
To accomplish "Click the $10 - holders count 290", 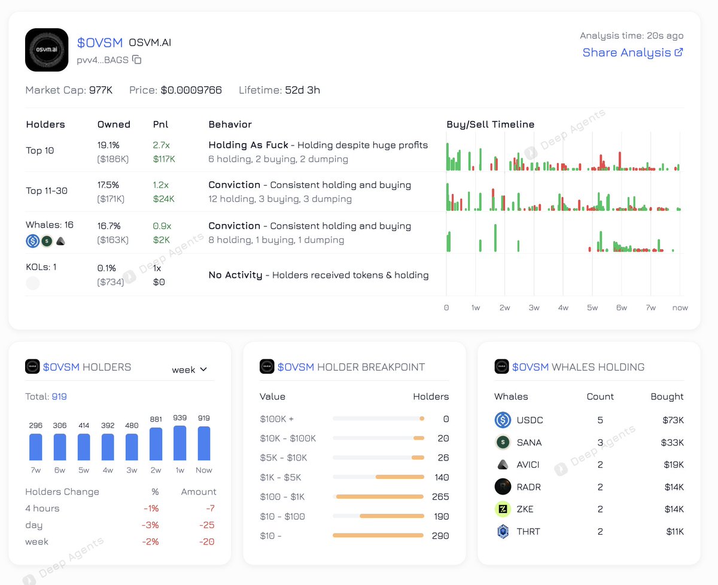I will (440, 536).
